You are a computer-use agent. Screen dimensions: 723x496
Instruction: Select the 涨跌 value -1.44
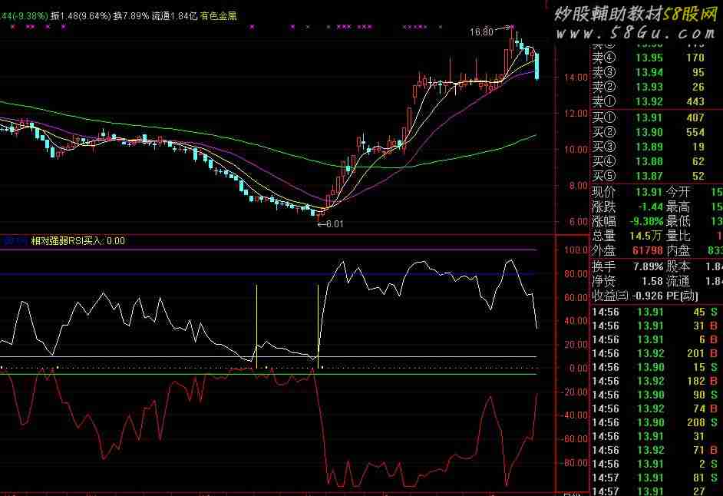point(651,207)
